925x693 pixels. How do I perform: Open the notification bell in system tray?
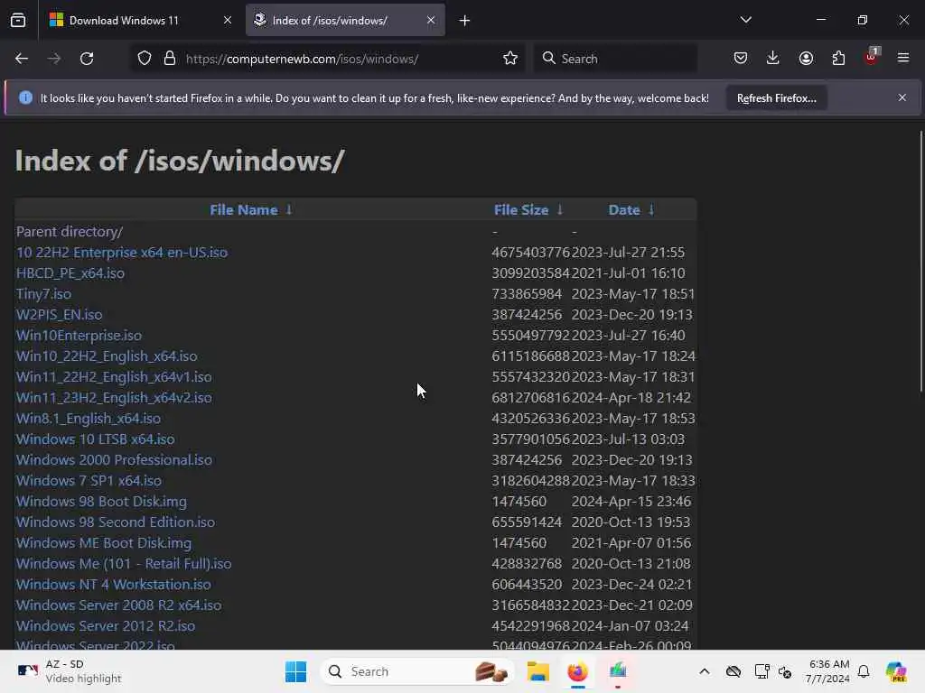pos(864,671)
